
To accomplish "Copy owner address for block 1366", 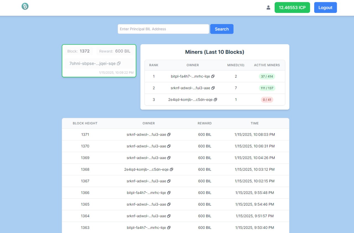I will click(169, 193).
